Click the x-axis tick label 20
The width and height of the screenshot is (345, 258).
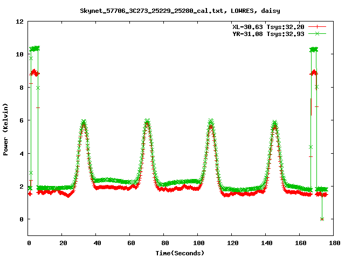point(63,243)
